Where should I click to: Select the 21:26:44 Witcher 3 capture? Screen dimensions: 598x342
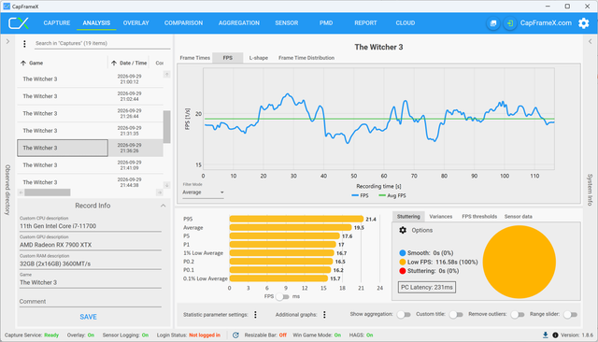pos(90,113)
